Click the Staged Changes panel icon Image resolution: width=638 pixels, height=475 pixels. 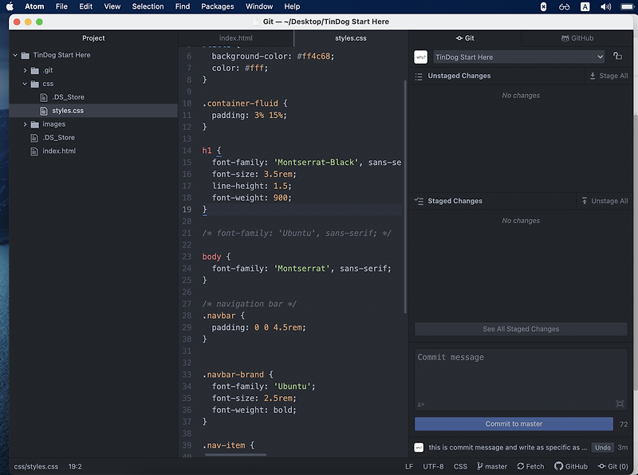[x=419, y=201]
